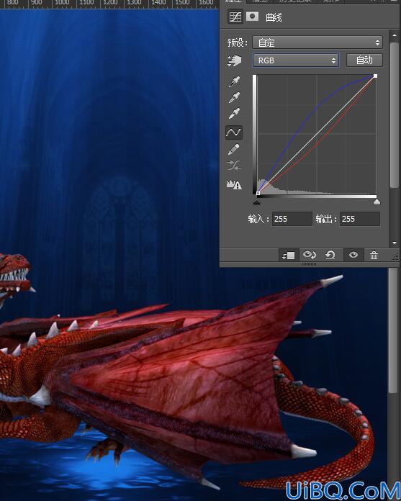The height and width of the screenshot is (501, 401).
Task: Click the 自动 auto button
Action: coord(364,60)
